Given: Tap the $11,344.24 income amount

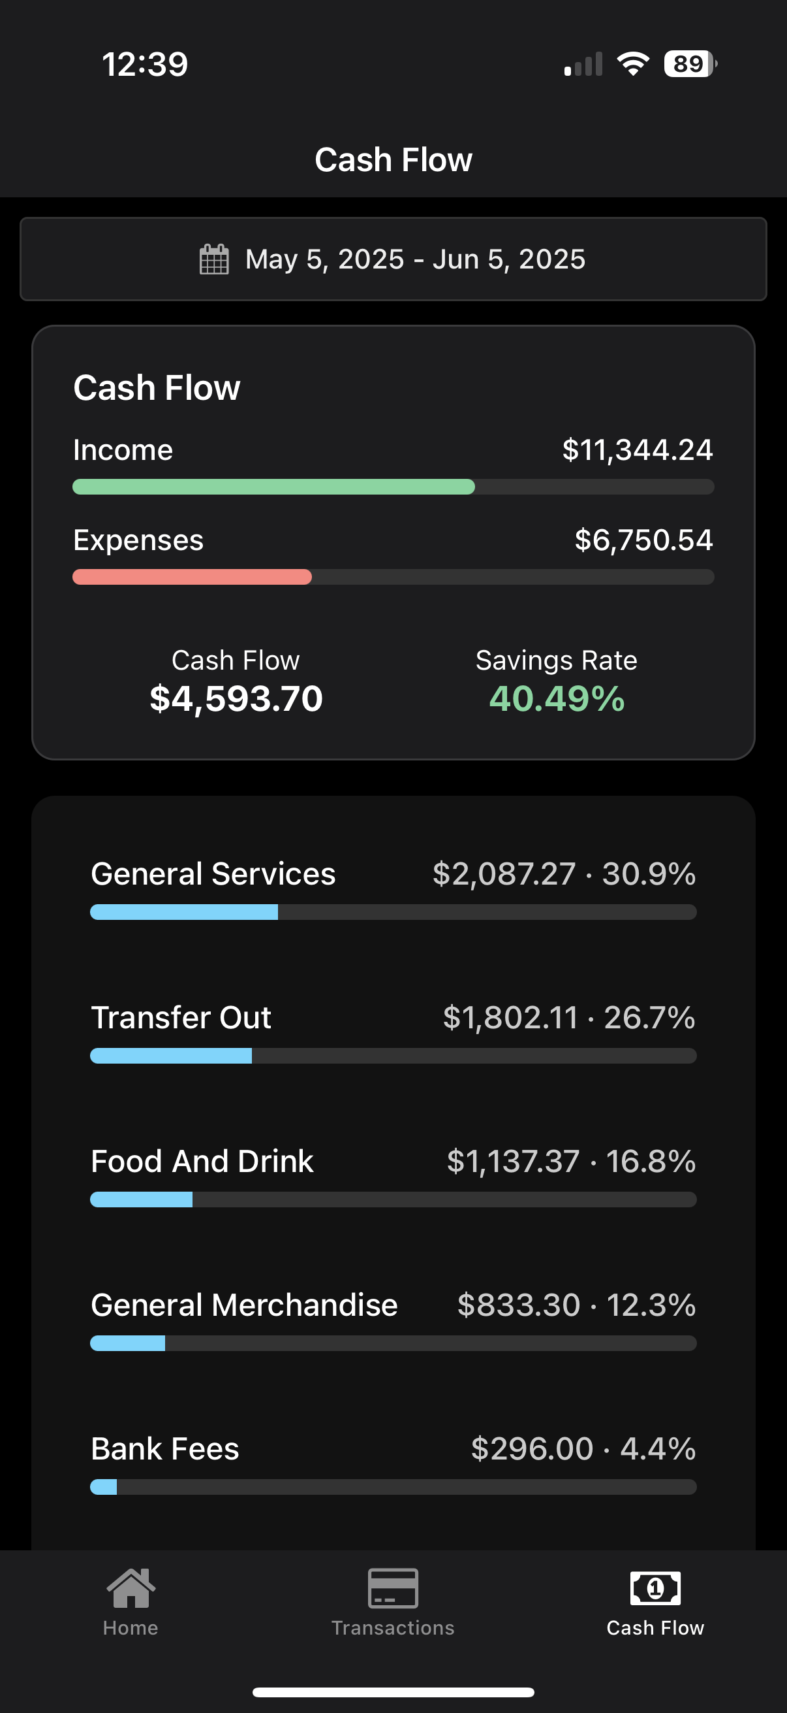Looking at the screenshot, I should coord(638,450).
